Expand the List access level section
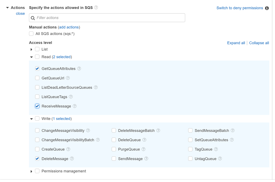This screenshot has height=182, width=275. 31,49
